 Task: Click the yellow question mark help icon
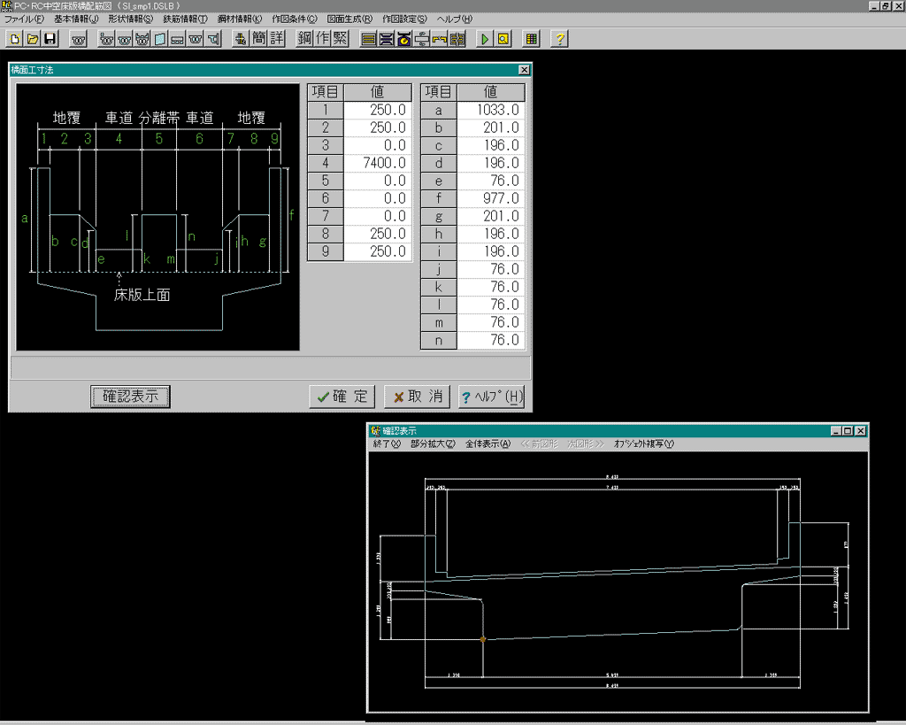(x=559, y=39)
